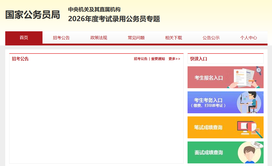Screen dimensions: 272x166
Task: Enter 个人中心 from the navigation bar
Action: [248, 38]
